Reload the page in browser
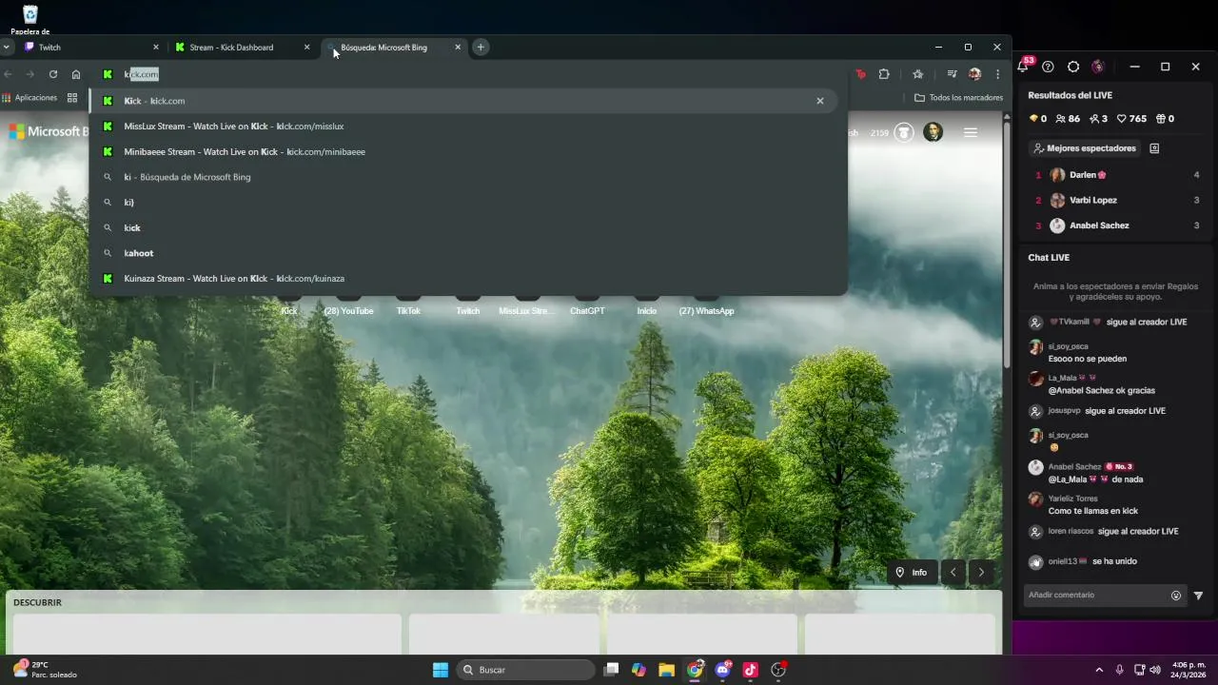1218x685 pixels. [x=53, y=74]
